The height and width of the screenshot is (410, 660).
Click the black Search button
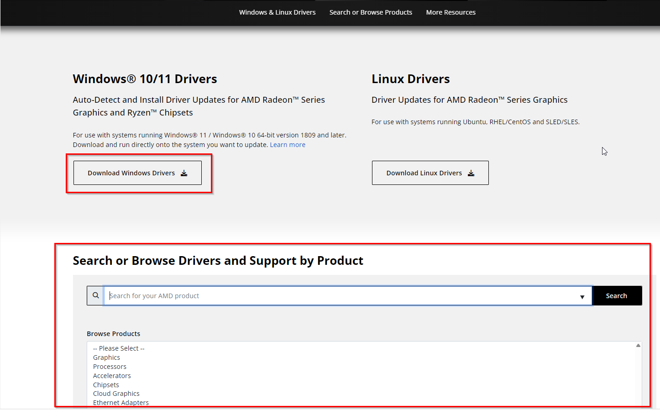617,296
